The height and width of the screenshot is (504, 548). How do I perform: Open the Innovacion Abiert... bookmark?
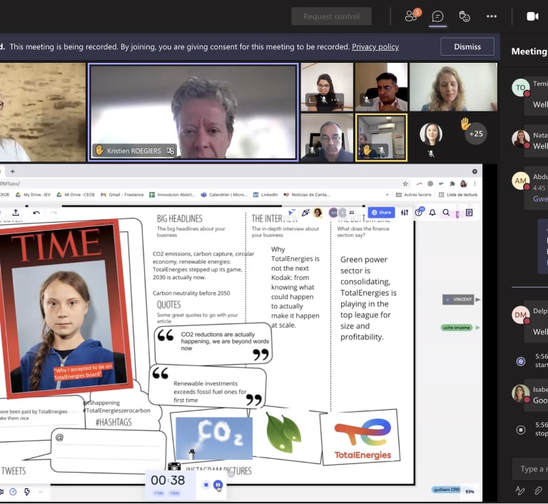point(172,194)
